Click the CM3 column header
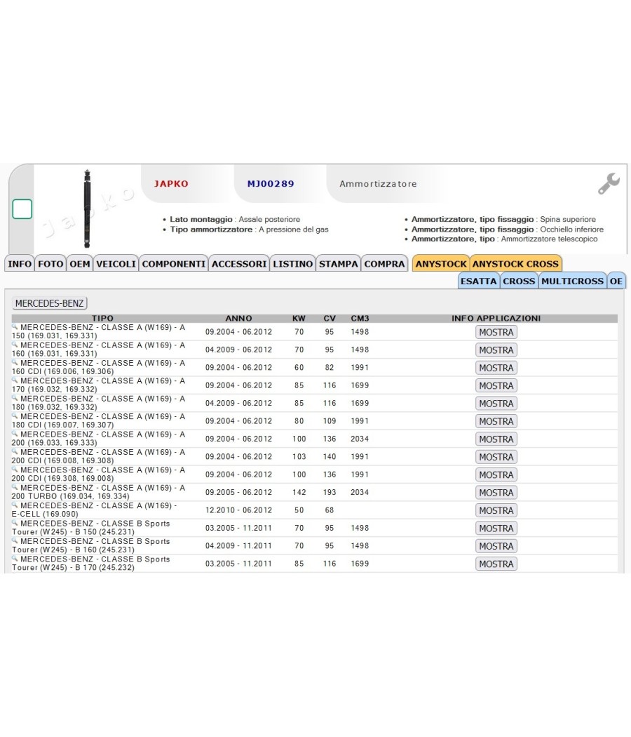Viewport: 631px width, 737px height. (360, 318)
